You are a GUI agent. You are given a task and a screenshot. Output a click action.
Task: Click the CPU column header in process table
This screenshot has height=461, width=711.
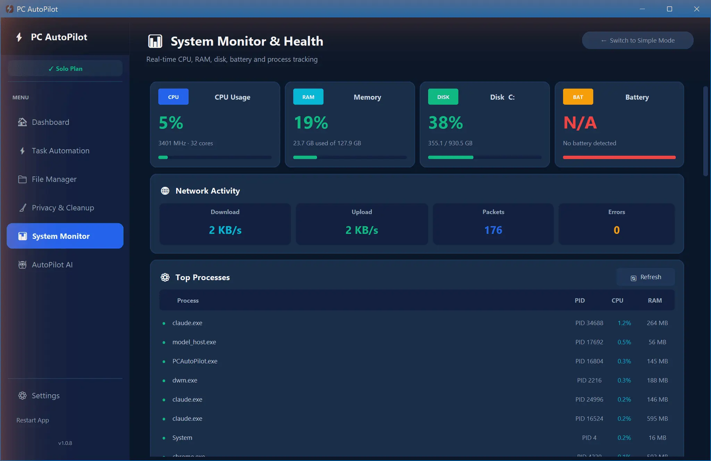point(617,301)
